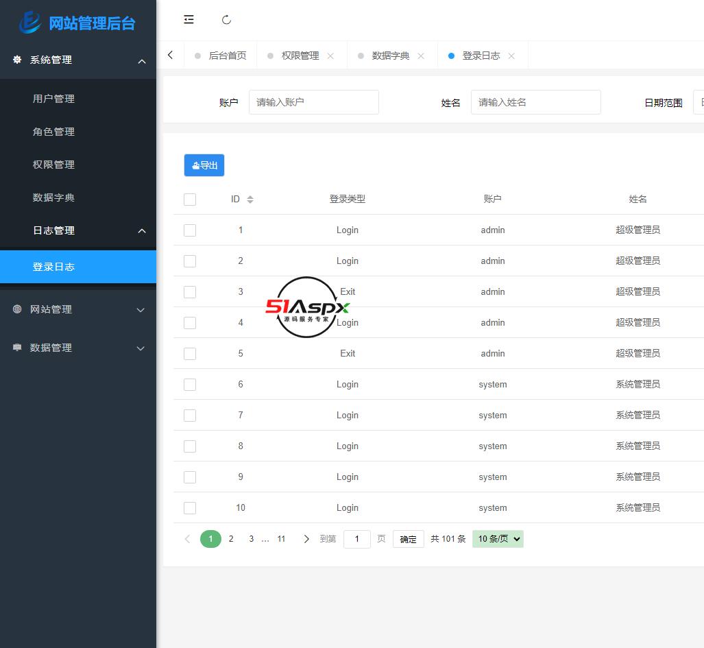This screenshot has width=704, height=648.
Task: Open the 10 条/页 page size dropdown
Action: 498,538
